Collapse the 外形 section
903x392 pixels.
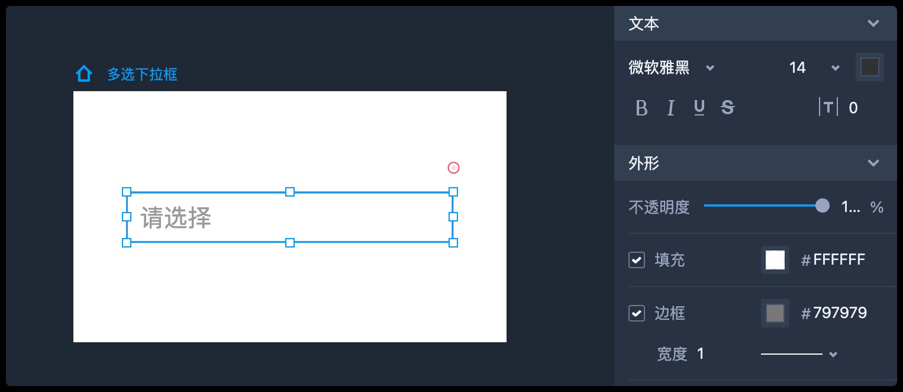pos(873,163)
